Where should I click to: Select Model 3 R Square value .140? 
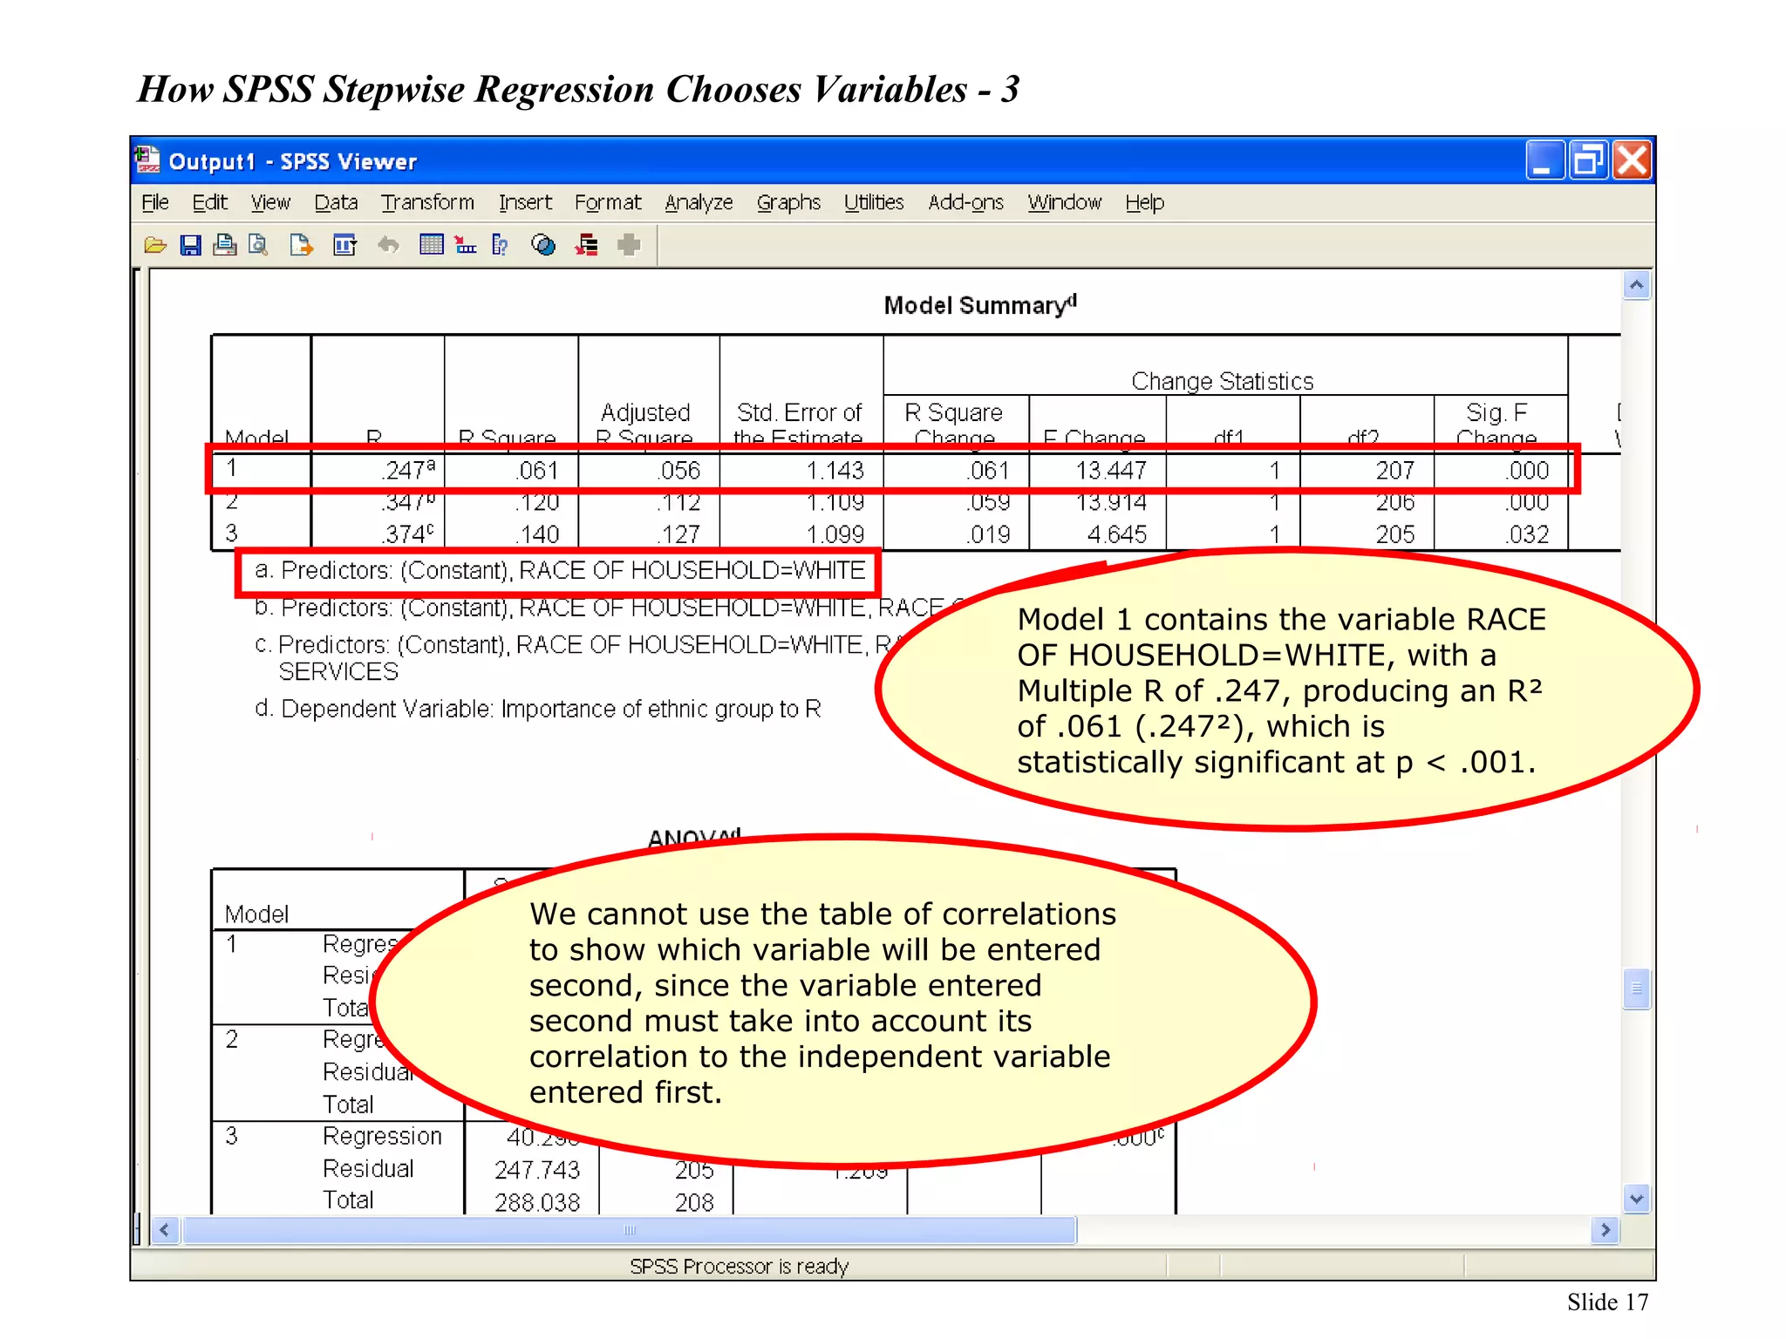535,534
